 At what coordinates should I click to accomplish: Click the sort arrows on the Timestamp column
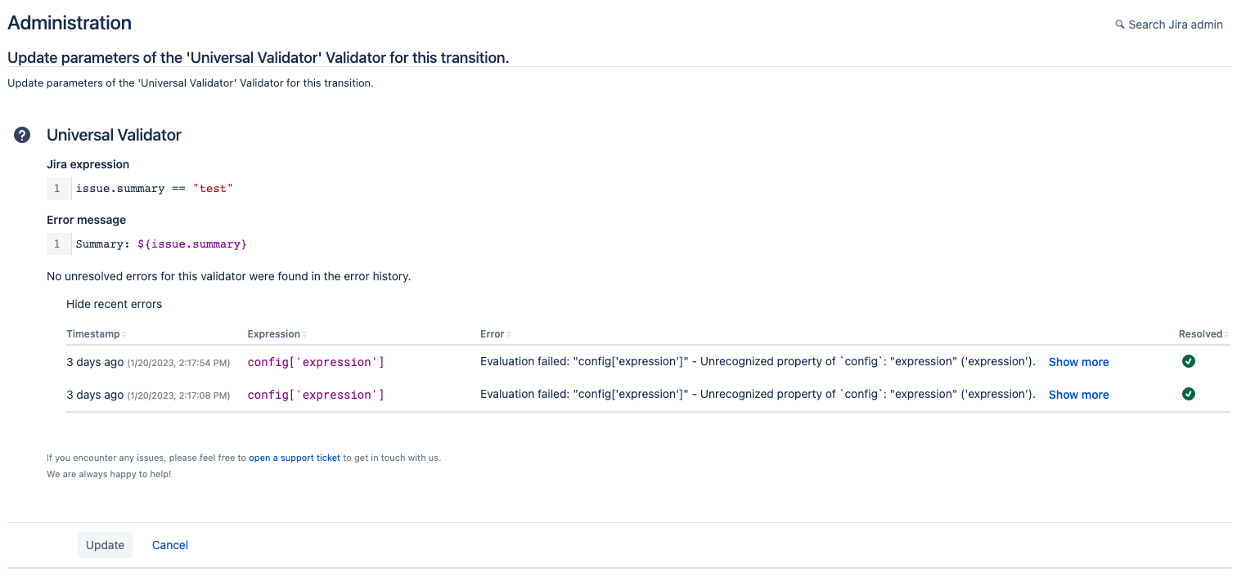pos(124,334)
